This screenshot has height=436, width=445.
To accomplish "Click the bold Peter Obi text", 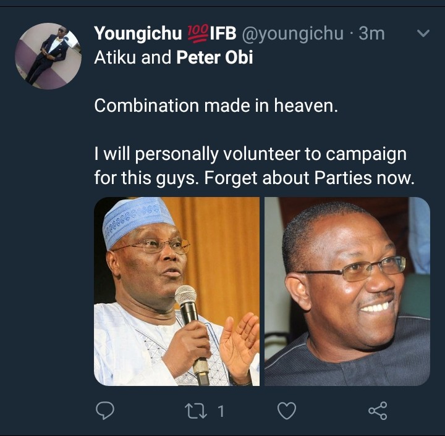I will [215, 59].
